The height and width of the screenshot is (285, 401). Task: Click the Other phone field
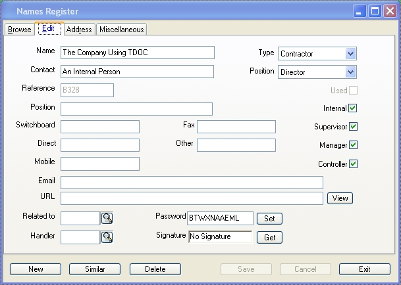click(236, 145)
